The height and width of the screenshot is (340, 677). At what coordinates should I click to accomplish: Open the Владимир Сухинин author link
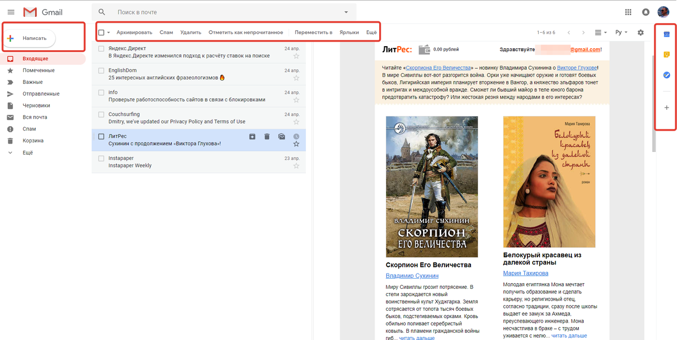[412, 276]
